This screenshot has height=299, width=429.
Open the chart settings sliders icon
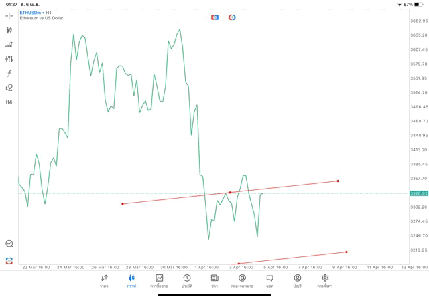click(9, 59)
